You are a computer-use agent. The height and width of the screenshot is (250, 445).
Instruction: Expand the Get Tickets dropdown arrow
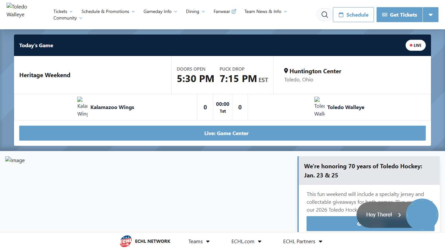[430, 15]
